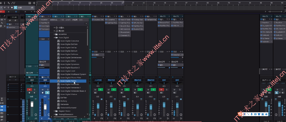286x122 pixels.
Task: Open Halls Of Fame insert on channel 8
Action: (x=125, y=20)
